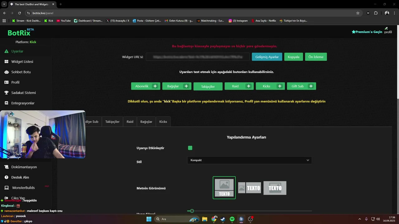Click the Sadakat Sistemi trophy icon

click(6, 93)
